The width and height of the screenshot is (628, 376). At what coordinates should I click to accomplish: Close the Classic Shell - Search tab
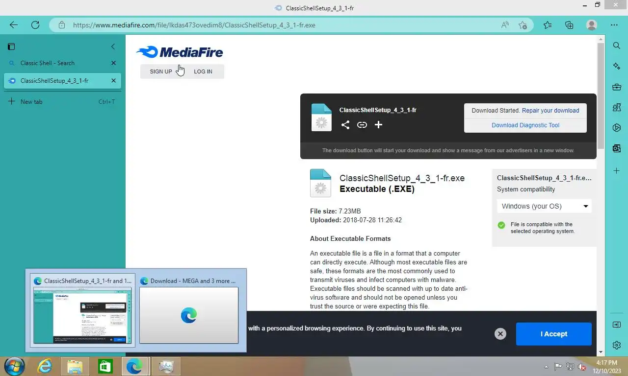coord(113,63)
